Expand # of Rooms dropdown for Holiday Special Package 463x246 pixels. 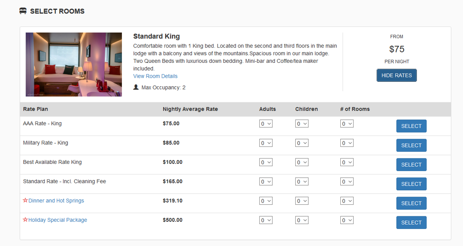347,220
